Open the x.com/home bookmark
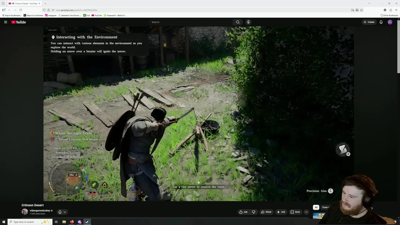Image resolution: width=400 pixels, height=225 pixels. coord(33,15)
